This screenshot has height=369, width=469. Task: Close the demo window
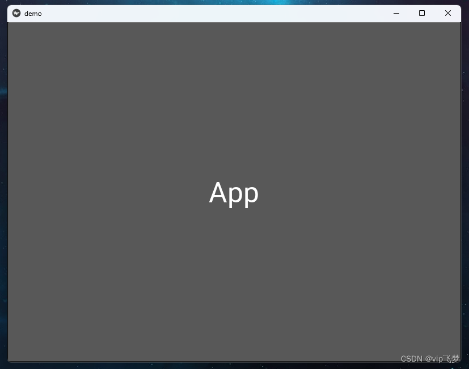tap(448, 13)
